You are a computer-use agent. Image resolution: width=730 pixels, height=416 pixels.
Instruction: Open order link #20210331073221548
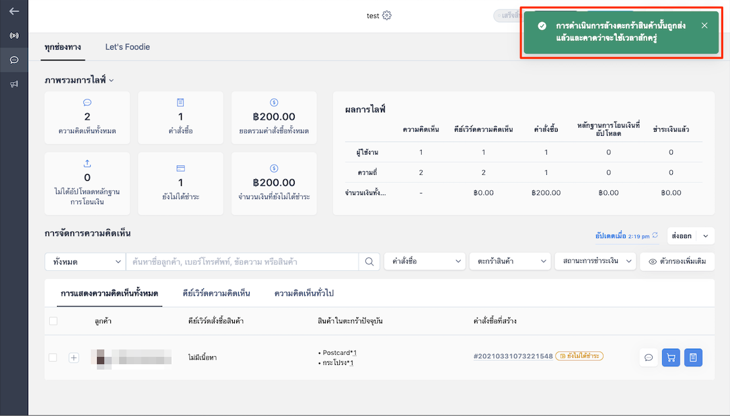point(513,356)
